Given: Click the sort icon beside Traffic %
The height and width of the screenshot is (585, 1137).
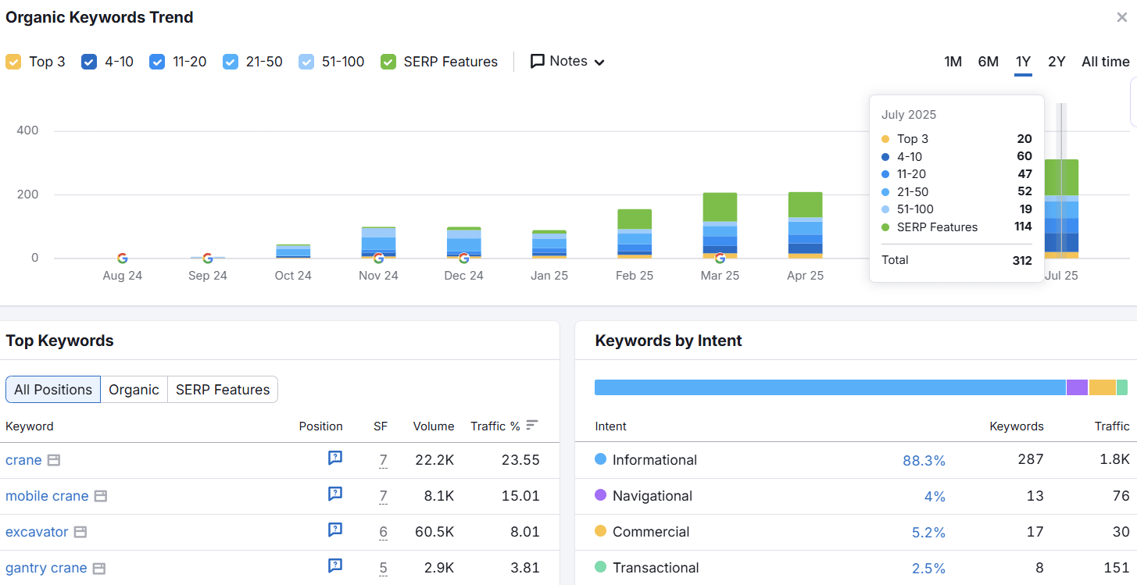Looking at the screenshot, I should (532, 425).
